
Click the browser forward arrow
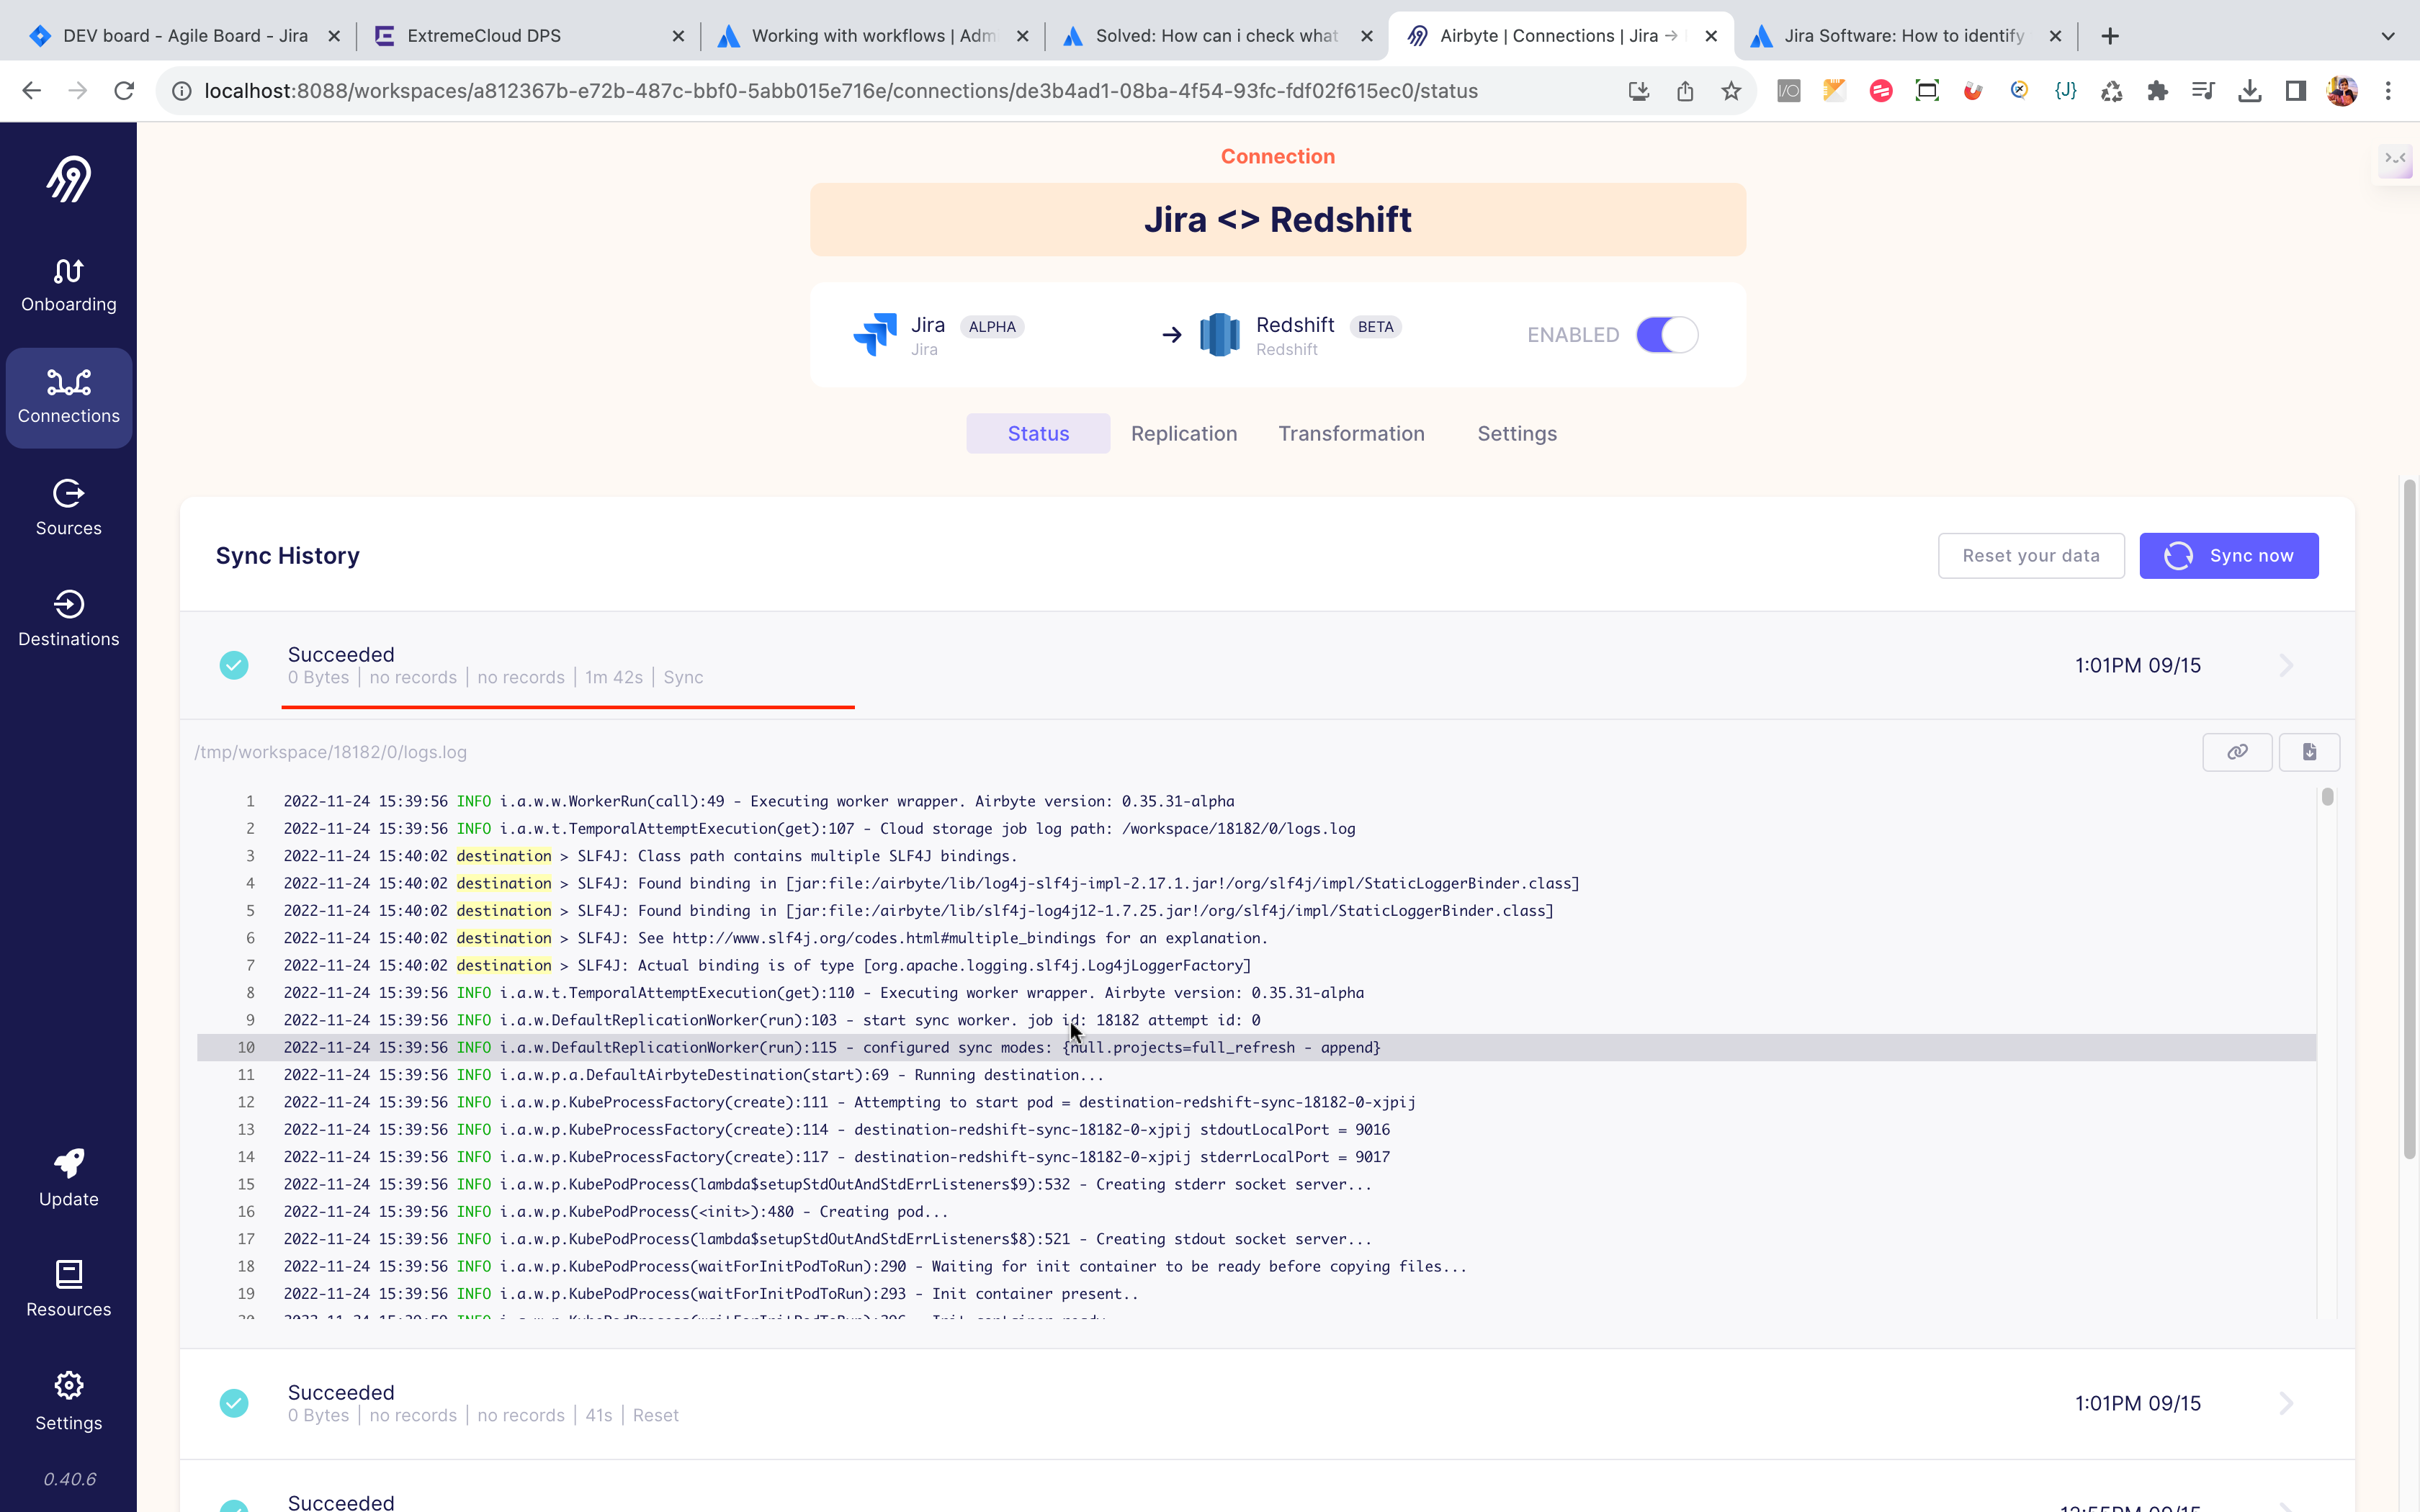(78, 91)
